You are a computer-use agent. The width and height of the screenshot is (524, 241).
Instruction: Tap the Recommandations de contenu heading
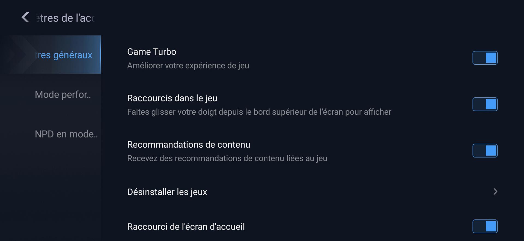point(188,144)
